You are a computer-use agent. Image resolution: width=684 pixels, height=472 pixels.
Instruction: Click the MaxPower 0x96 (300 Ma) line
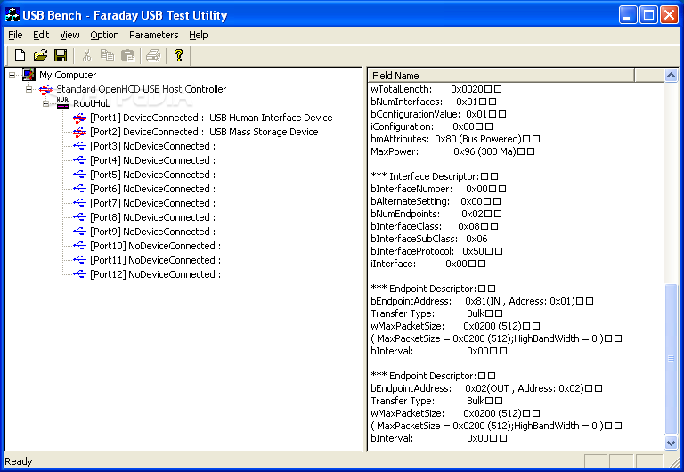pyautogui.click(x=452, y=151)
